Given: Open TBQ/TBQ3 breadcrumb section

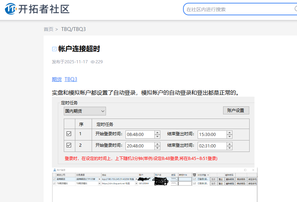Looking at the screenshot, I should coord(74,29).
